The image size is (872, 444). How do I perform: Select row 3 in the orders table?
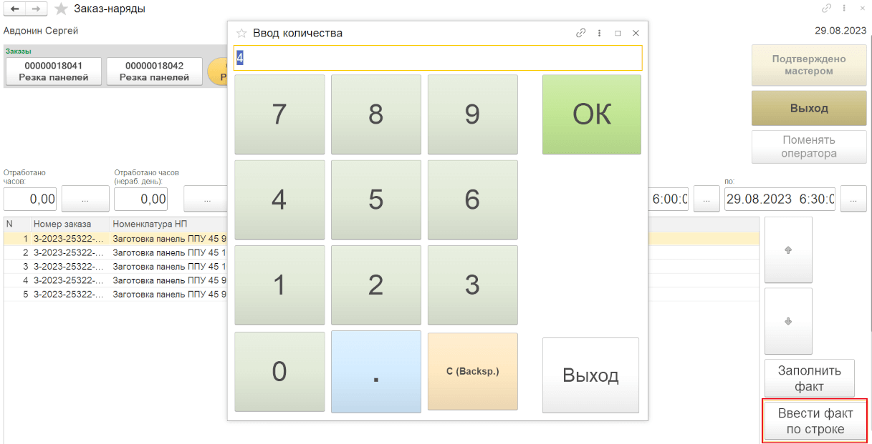[x=115, y=266]
